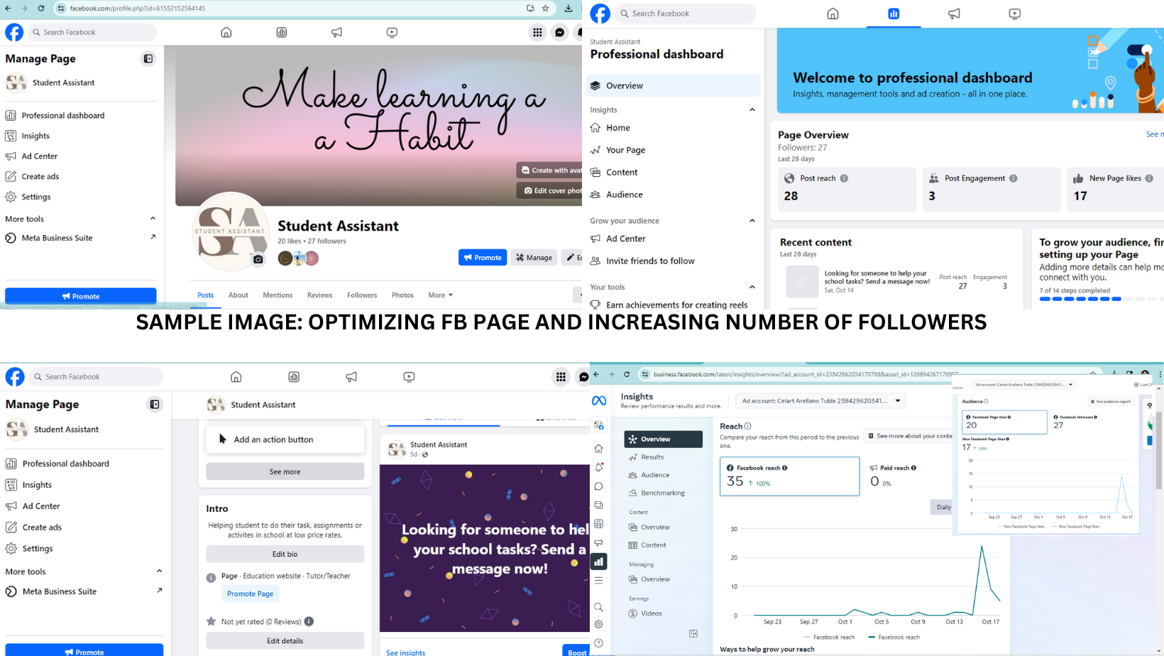
Task: Click the Meta logo in the Insights window
Action: point(599,401)
